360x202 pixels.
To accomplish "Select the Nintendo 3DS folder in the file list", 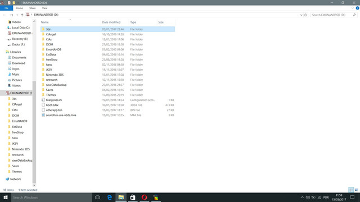I will (107, 75).
